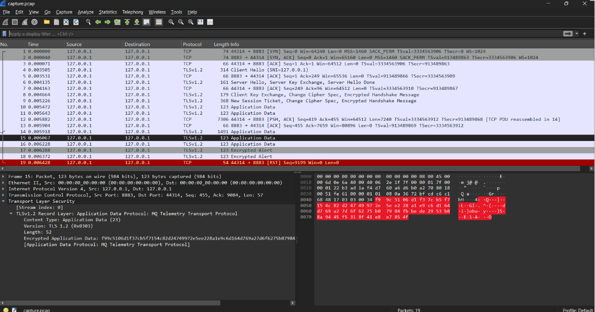Expand the Ethernet II tree row
The image size is (595, 312).
click(x=4, y=182)
